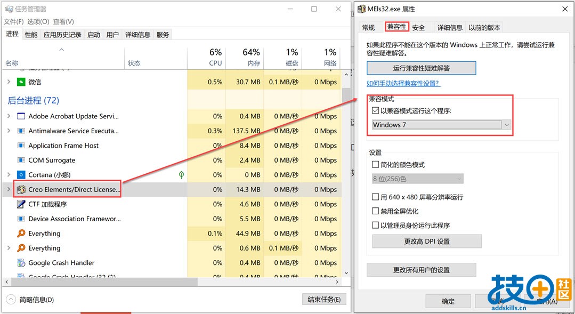Click the CTF 加载程序 process icon
The image size is (575, 314).
click(x=21, y=204)
